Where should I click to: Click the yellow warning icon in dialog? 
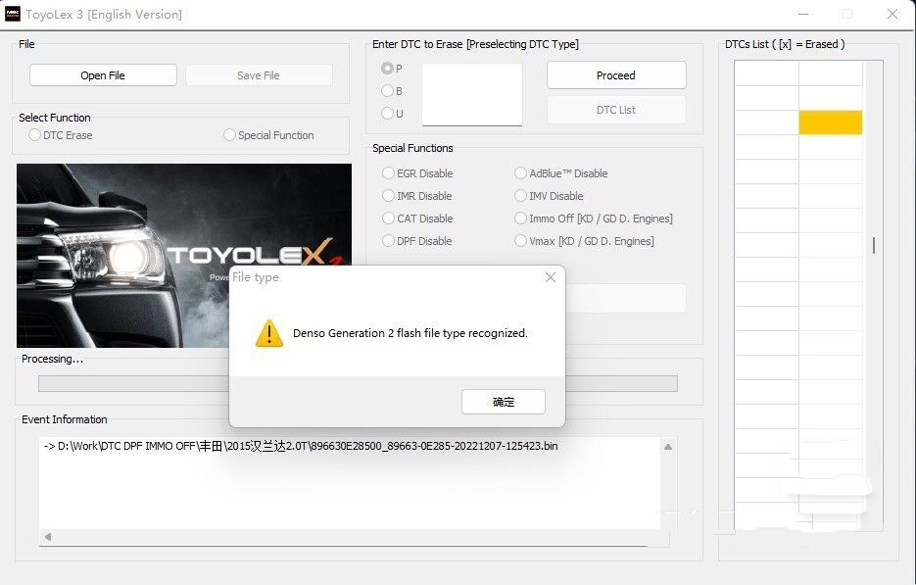click(269, 333)
